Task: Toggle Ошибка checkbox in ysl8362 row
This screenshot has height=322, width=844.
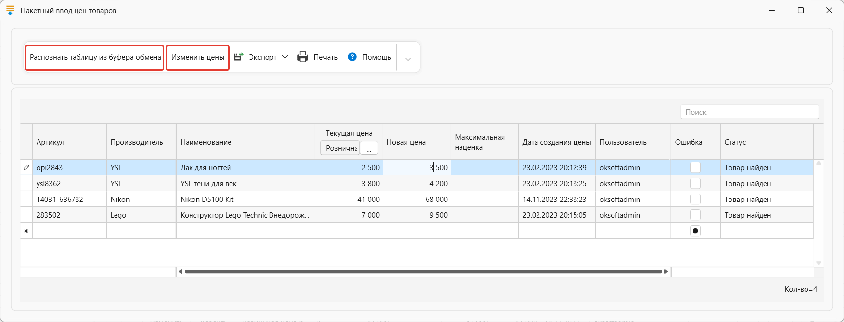Action: [695, 183]
